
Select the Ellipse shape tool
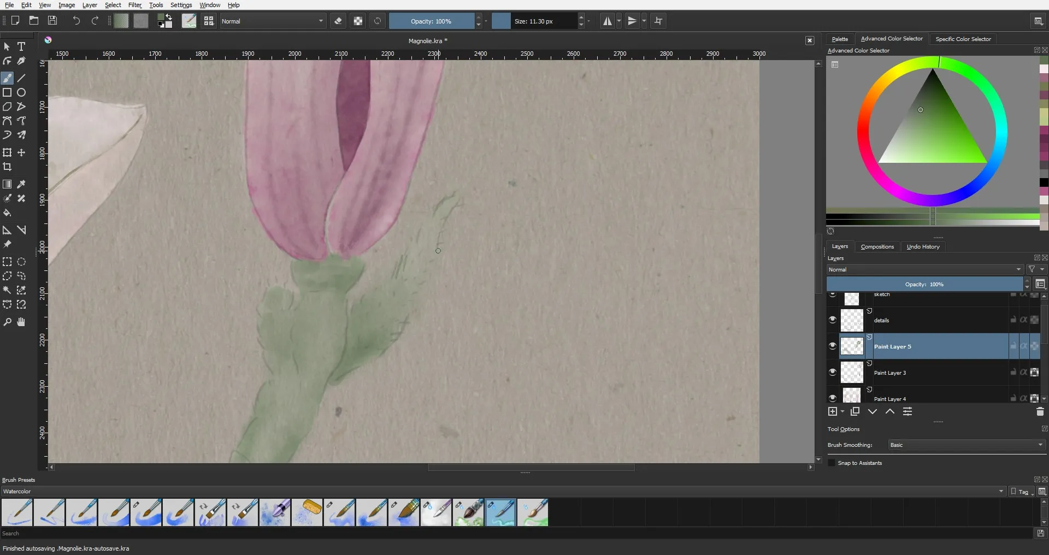pos(21,92)
